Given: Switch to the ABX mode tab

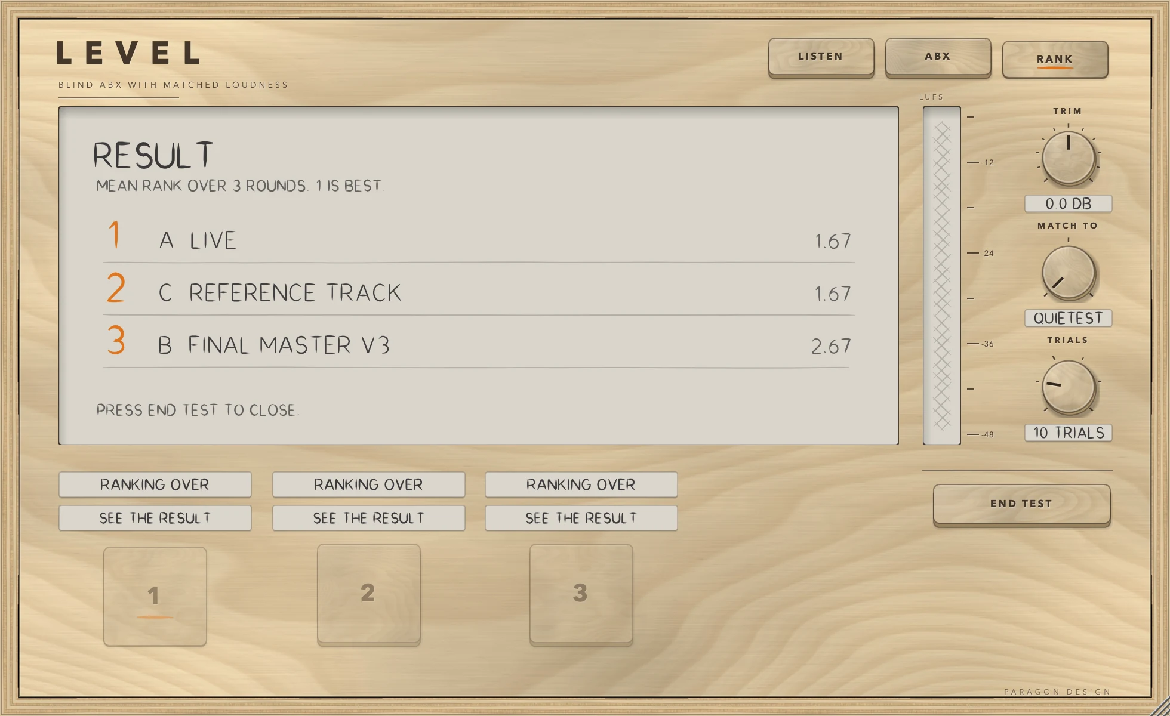Looking at the screenshot, I should [x=938, y=57].
